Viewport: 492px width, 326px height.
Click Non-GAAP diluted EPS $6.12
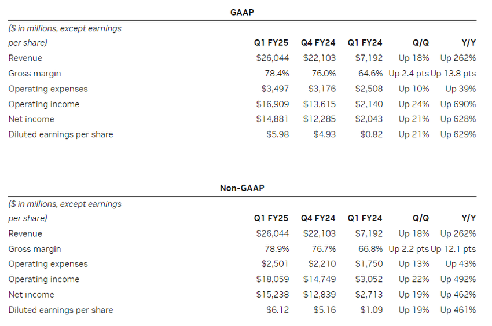[277, 310]
